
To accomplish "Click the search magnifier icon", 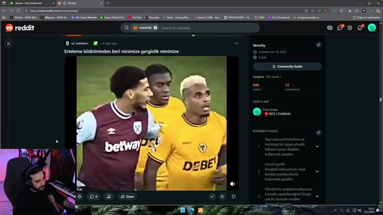I will [x=127, y=28].
